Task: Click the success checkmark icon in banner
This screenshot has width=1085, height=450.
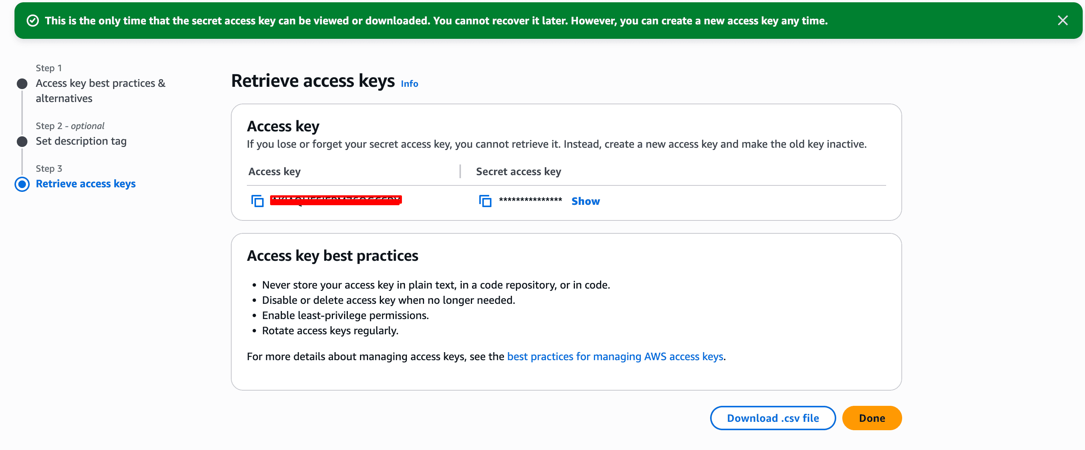Action: [33, 21]
